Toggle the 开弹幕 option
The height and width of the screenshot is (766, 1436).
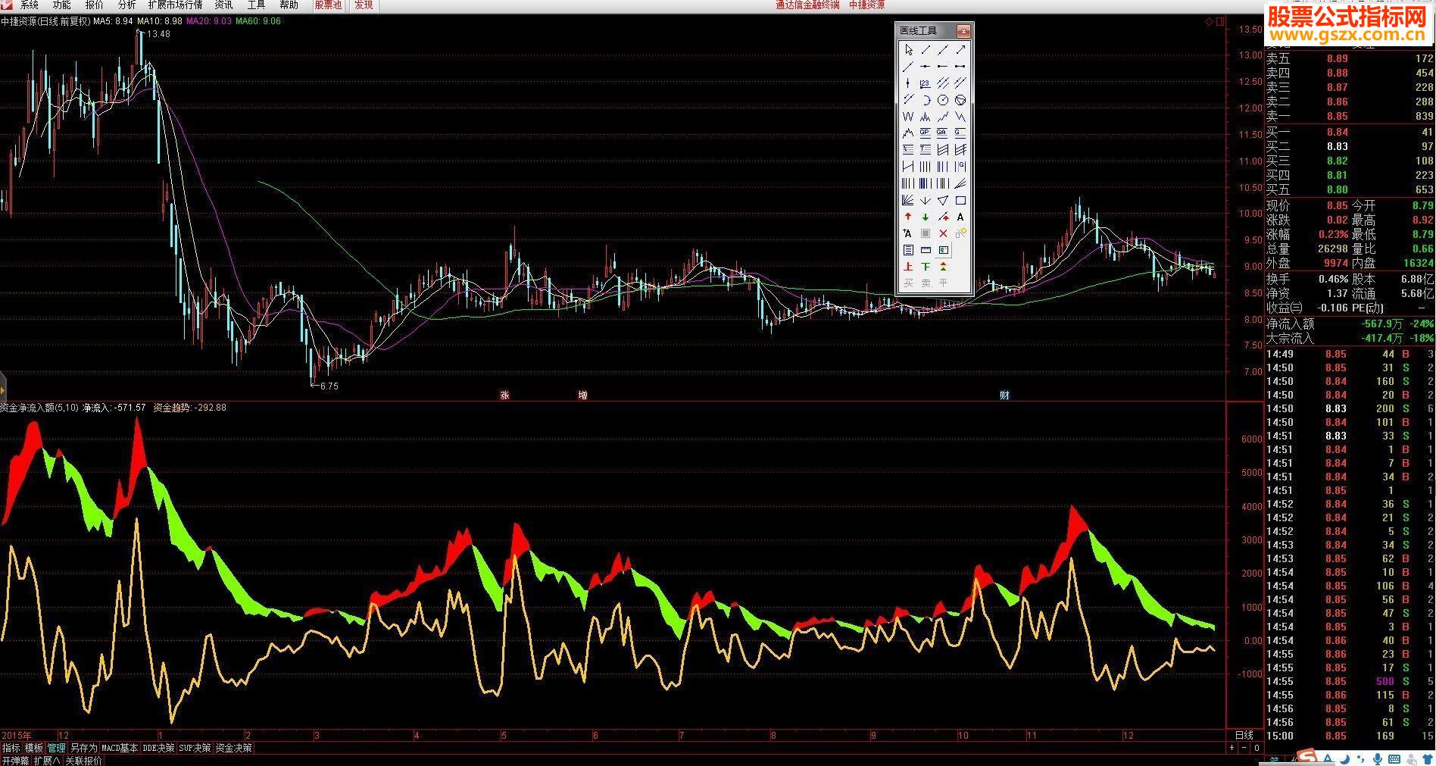[x=15, y=760]
